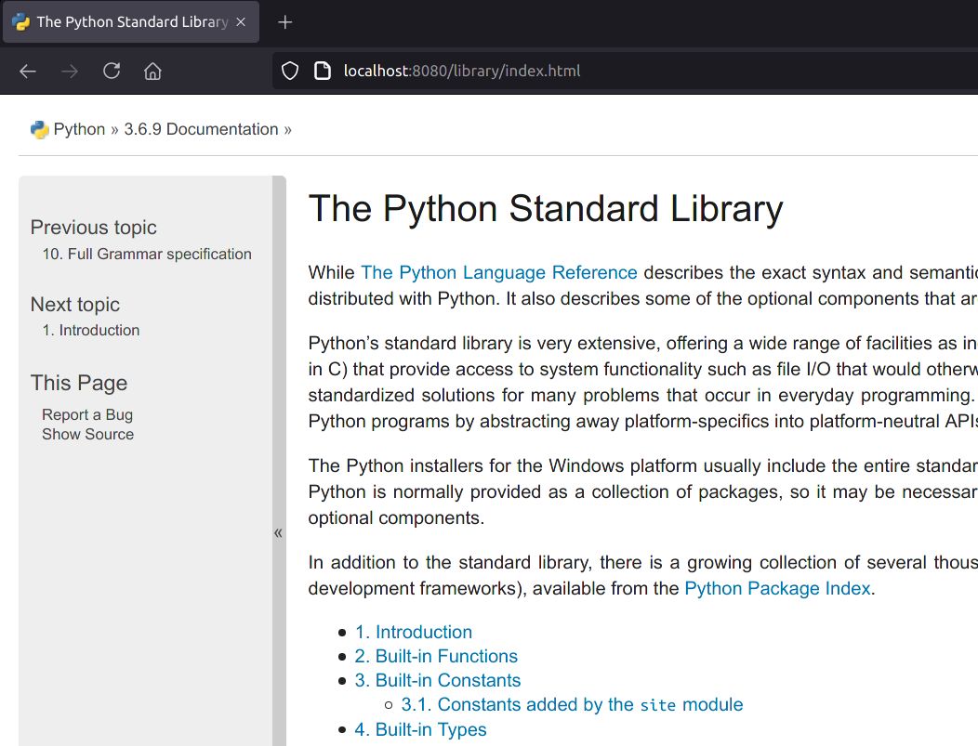This screenshot has height=746, width=978.
Task: Open 3. Built-in Constants entry
Action: point(438,681)
